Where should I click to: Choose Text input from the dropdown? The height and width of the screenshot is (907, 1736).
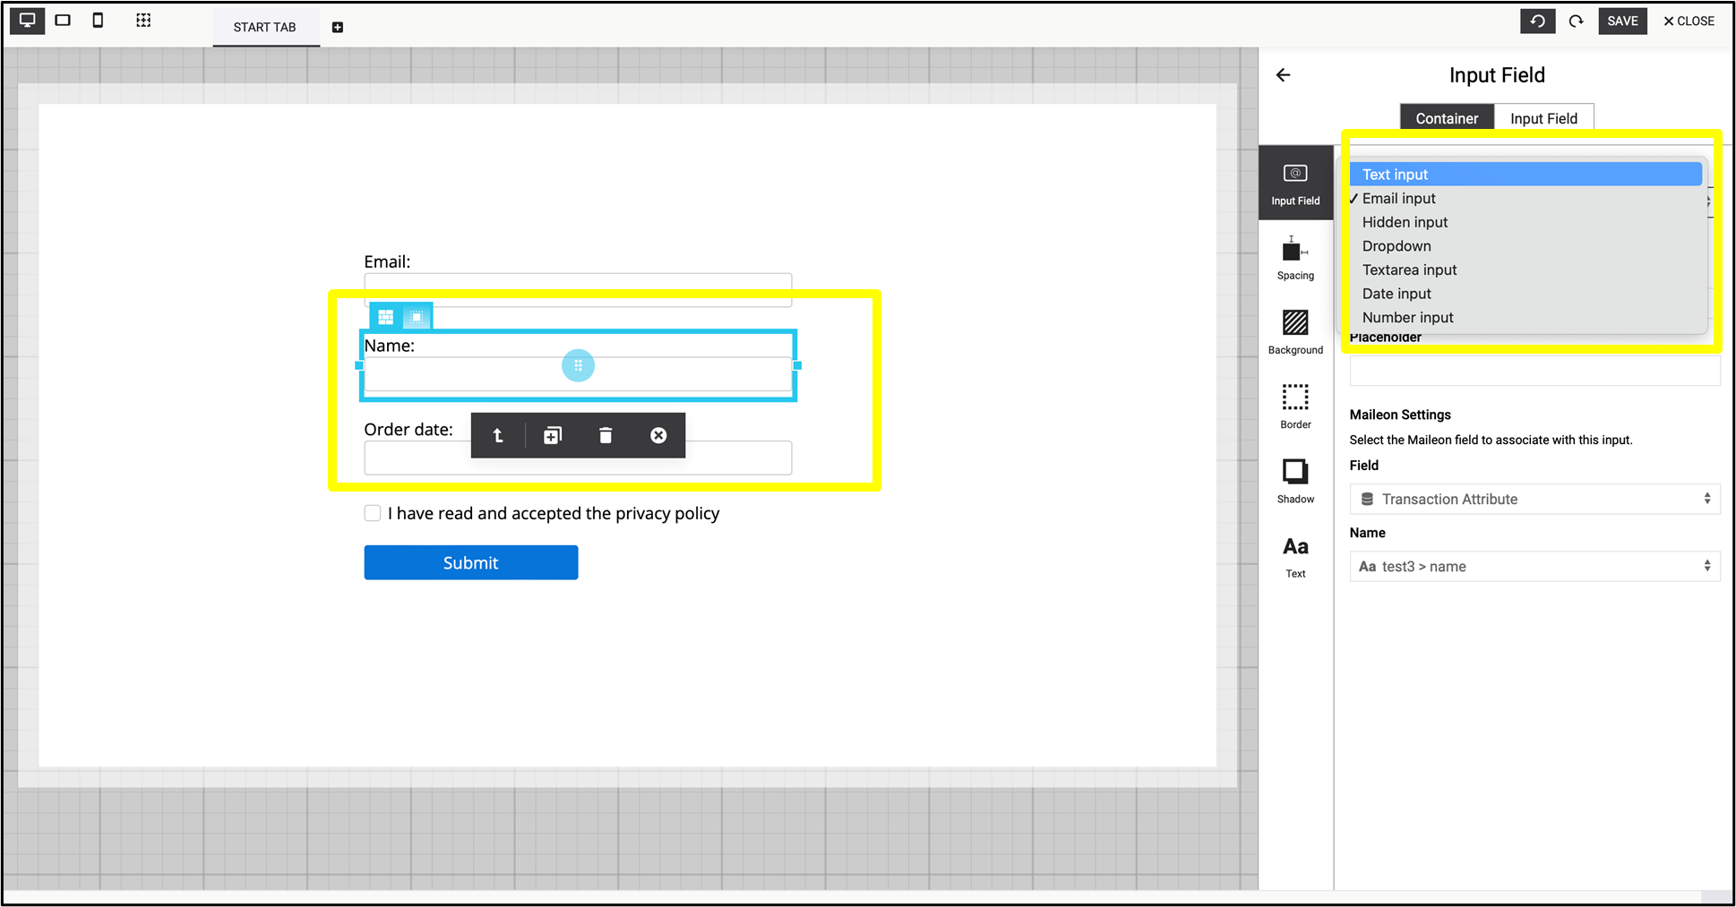(x=1525, y=175)
